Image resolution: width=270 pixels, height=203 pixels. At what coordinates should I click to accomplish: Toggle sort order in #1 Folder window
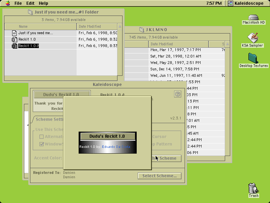click(x=120, y=26)
